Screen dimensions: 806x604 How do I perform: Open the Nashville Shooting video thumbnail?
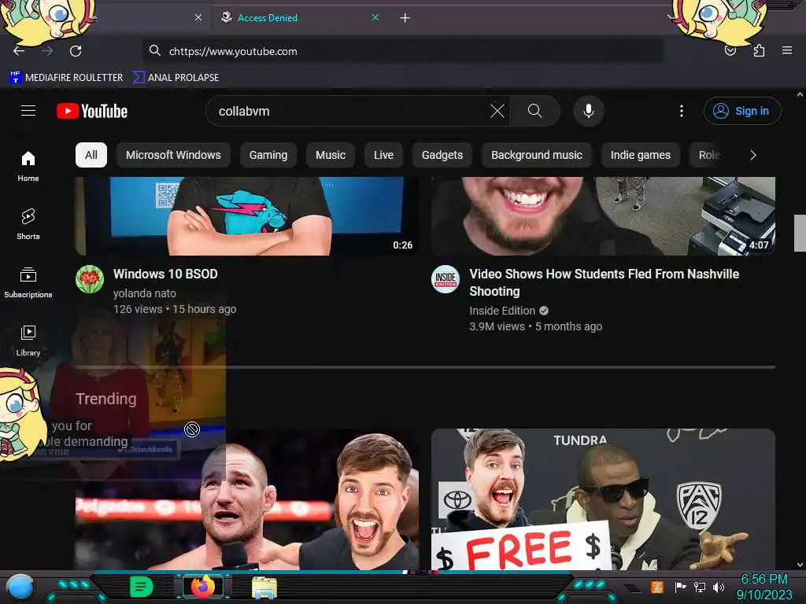[x=603, y=216]
